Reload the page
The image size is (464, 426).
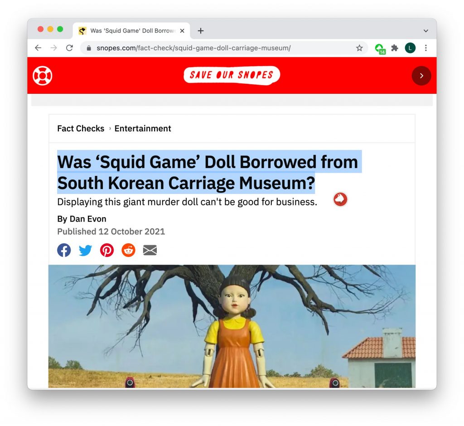pyautogui.click(x=69, y=48)
